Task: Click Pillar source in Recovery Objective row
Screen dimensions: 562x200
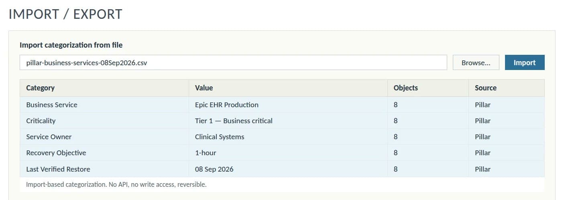Action: click(x=483, y=153)
